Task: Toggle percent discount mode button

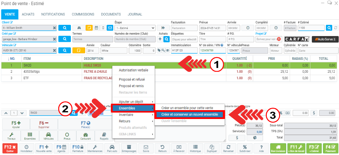Action: tap(281, 113)
